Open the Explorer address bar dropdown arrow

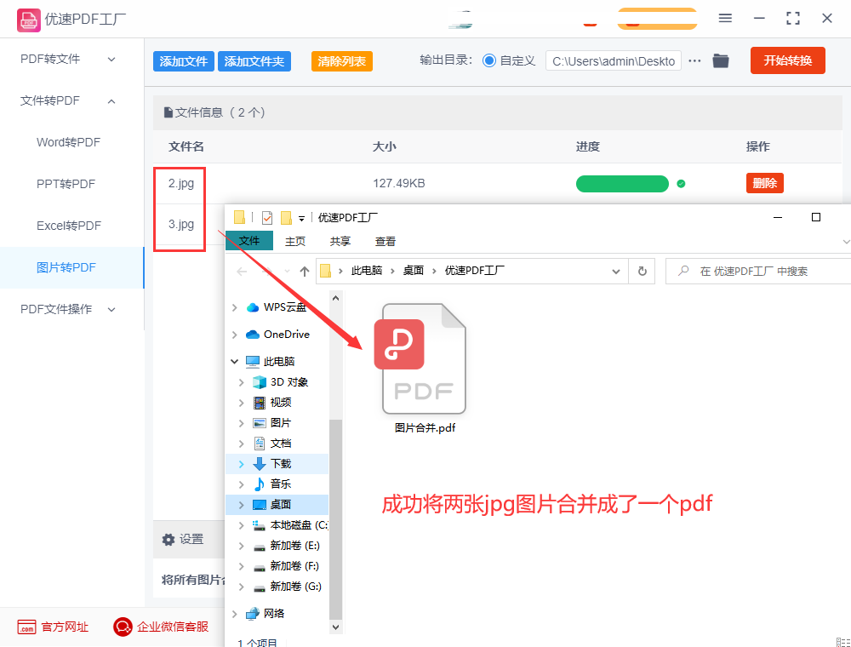click(616, 271)
